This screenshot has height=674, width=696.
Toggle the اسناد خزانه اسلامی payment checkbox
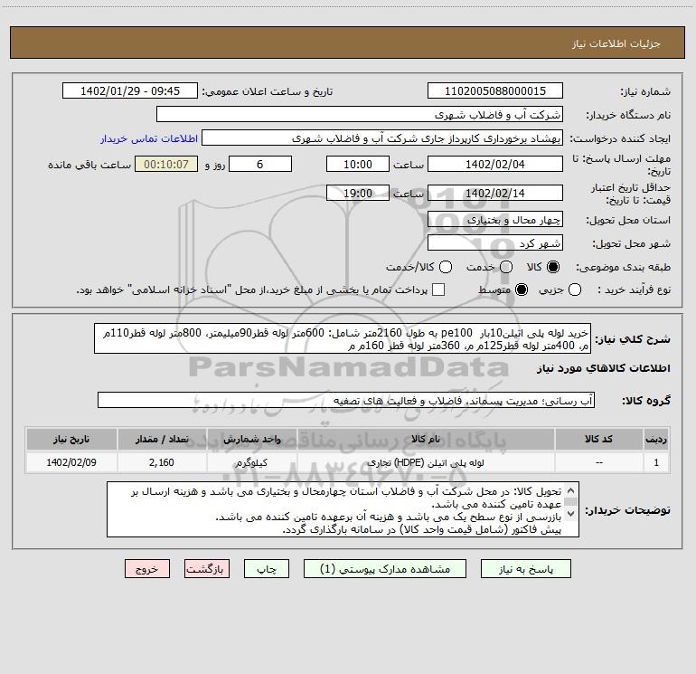tap(438, 290)
